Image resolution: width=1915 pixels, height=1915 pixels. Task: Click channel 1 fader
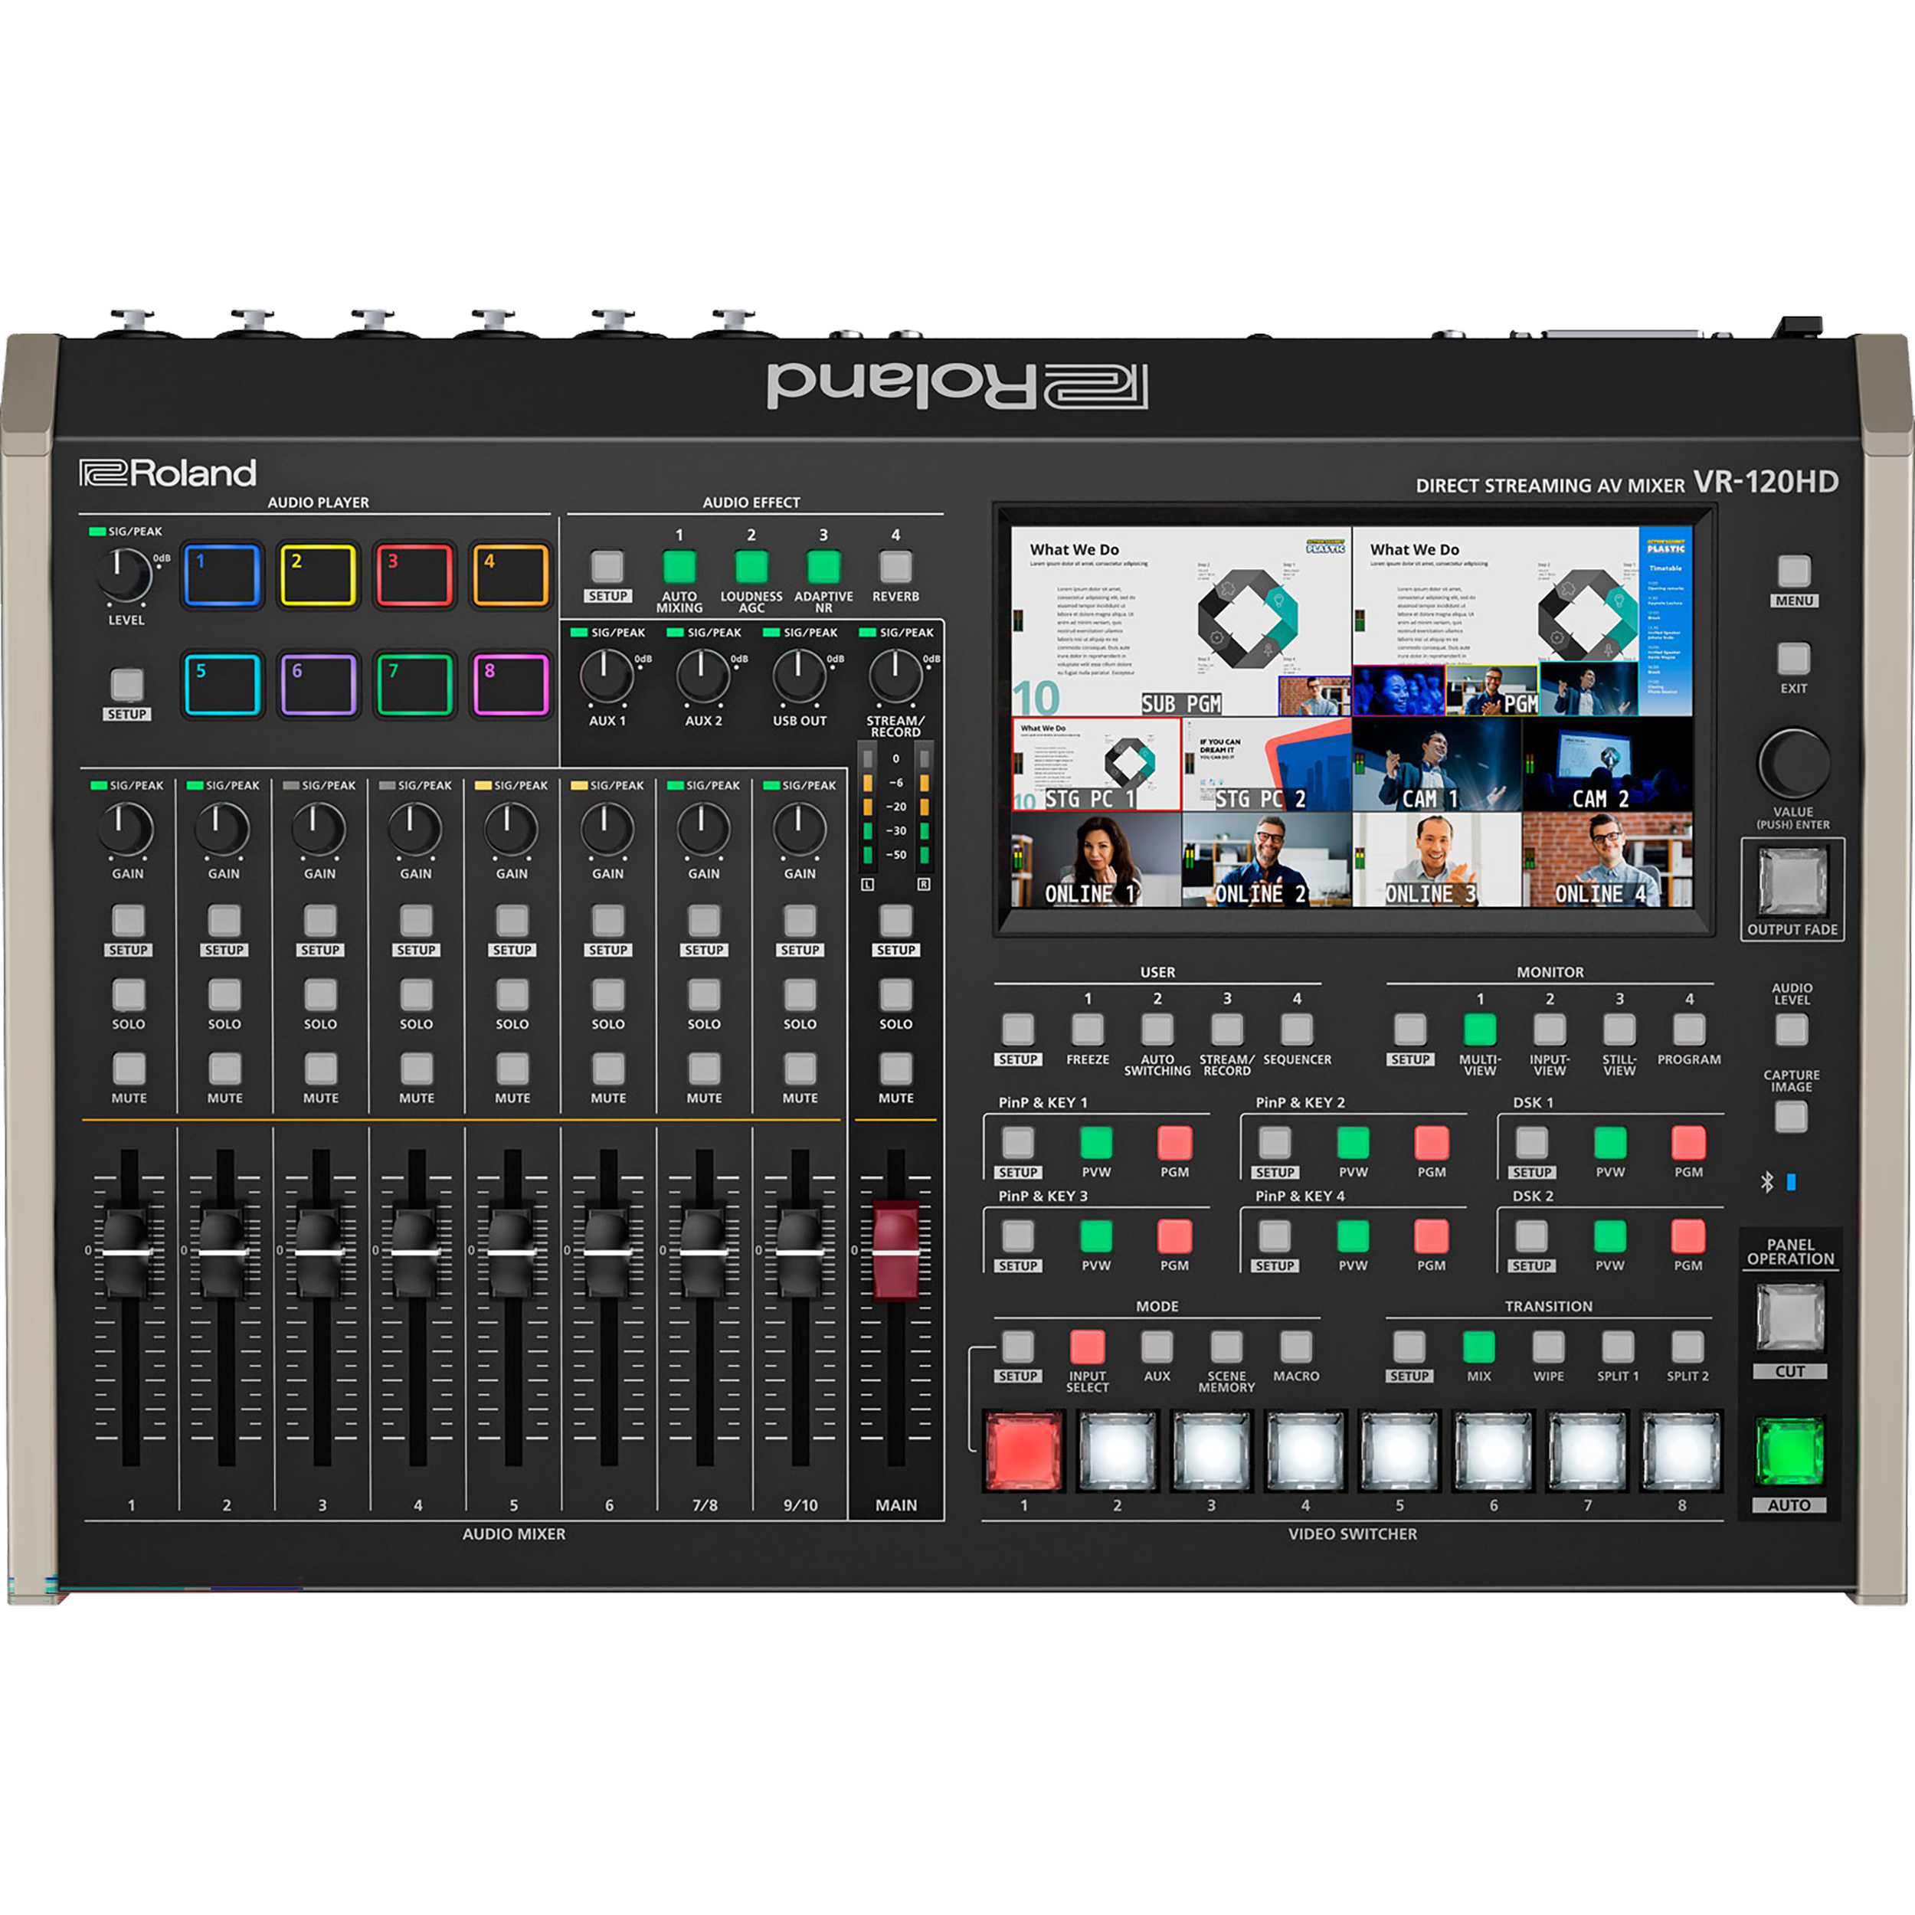click(129, 1253)
